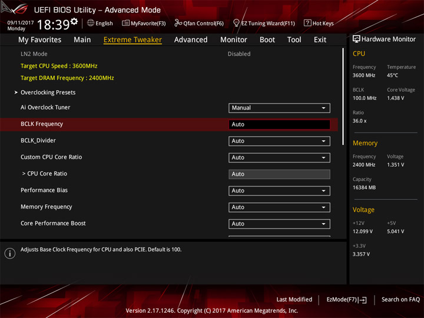Click the MyFavorite list icon

[125, 23]
